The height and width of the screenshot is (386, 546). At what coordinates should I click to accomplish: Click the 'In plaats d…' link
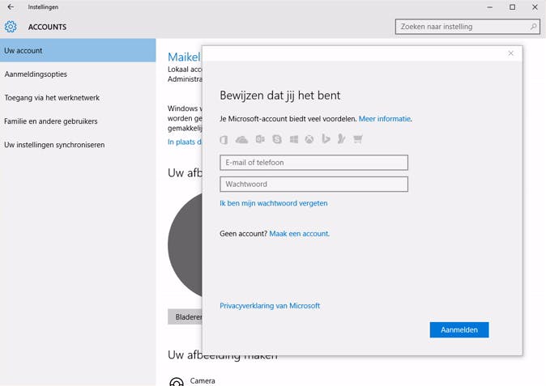pyautogui.click(x=185, y=142)
